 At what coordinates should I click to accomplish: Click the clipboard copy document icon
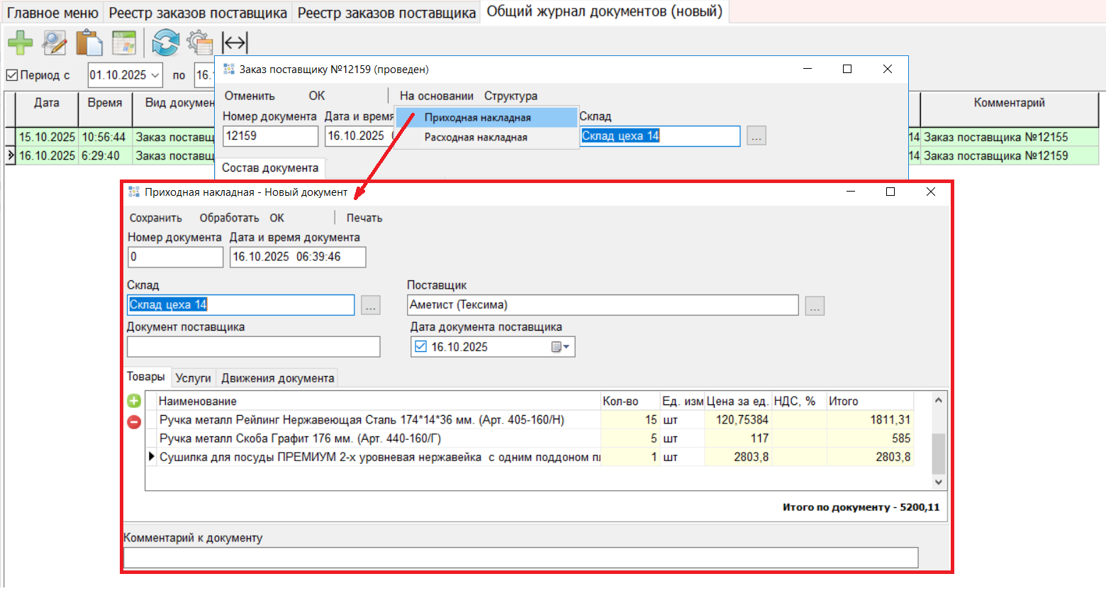[x=89, y=43]
